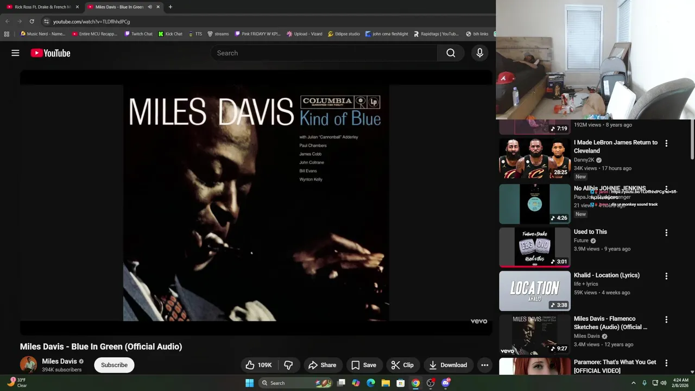Switch to the Rick Ross Ft. Drake tab

point(42,7)
